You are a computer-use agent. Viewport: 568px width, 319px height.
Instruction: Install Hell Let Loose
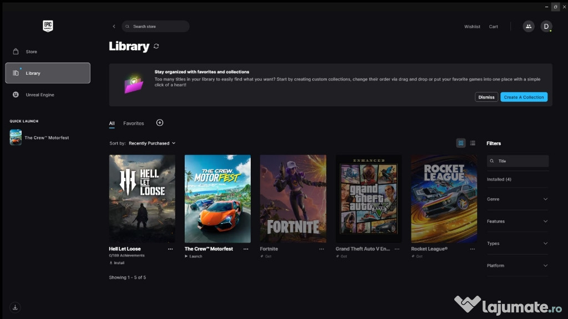pyautogui.click(x=116, y=263)
